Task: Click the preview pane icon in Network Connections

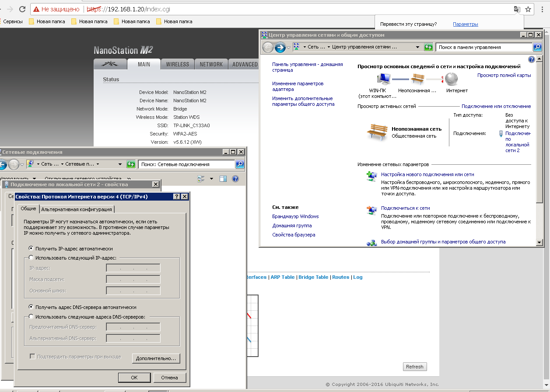Action: tap(223, 179)
